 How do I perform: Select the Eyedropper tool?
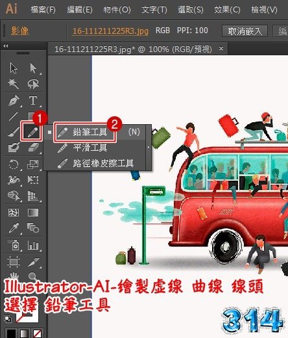14,228
